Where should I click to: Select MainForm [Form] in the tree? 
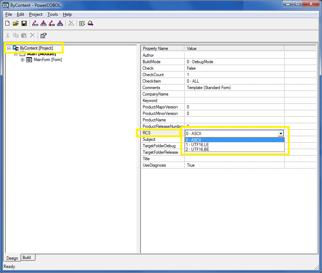(x=48, y=60)
